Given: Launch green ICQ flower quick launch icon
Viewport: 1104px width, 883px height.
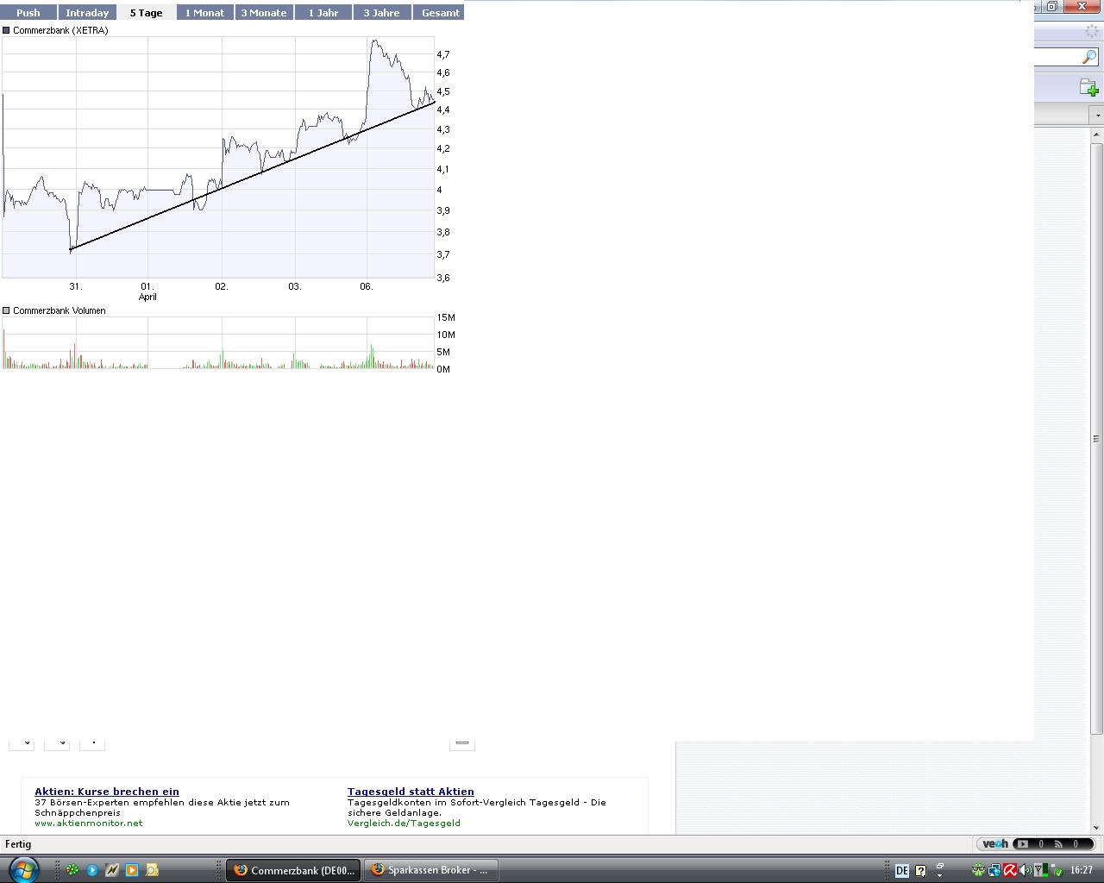Looking at the screenshot, I should (x=72, y=870).
